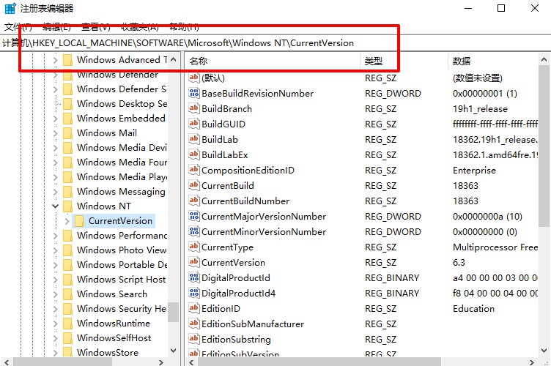Click the string icon for EditionID
551x366 pixels.
coord(194,308)
